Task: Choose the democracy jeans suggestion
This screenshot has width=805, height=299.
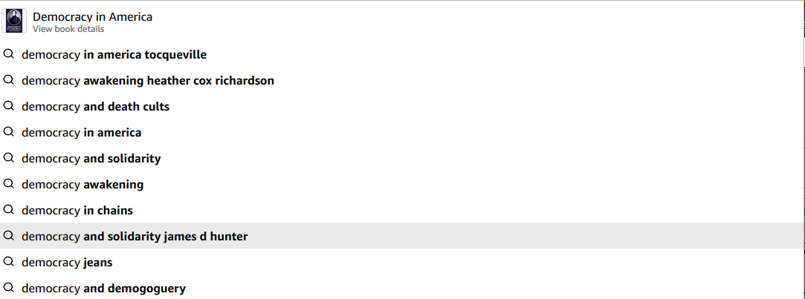Action: point(403,263)
